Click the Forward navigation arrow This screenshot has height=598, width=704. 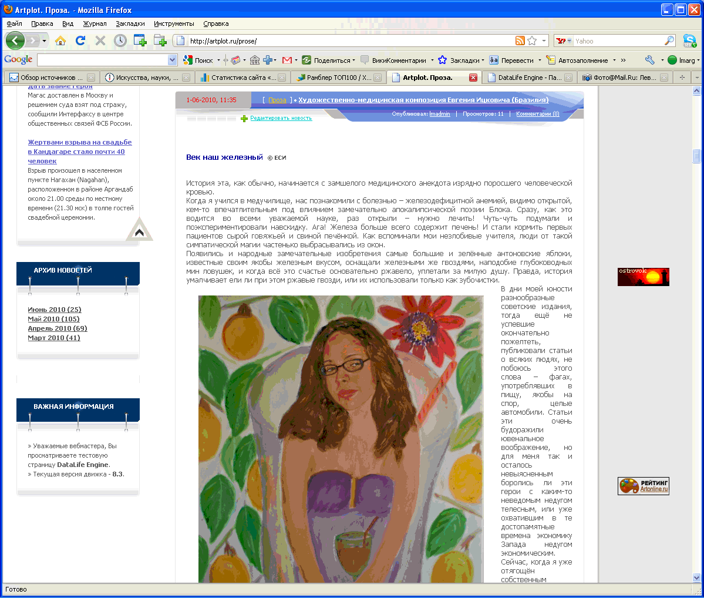coord(33,41)
